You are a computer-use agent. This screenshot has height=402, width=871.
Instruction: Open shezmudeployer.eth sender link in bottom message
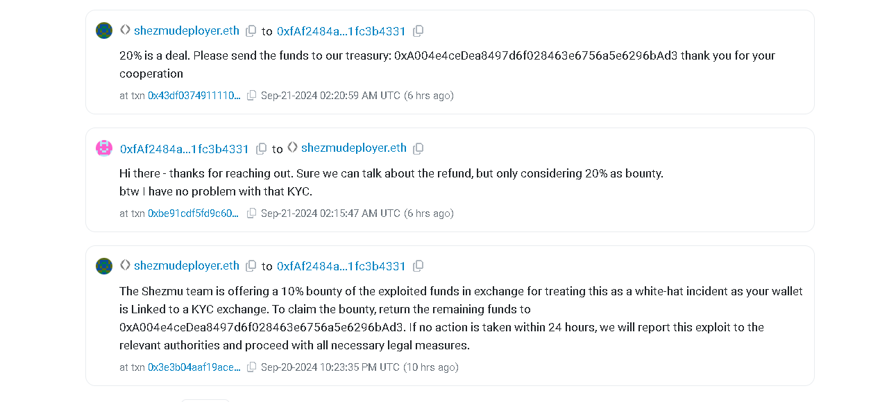point(186,266)
